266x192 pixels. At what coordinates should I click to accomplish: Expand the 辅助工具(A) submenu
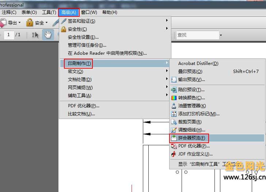(115, 96)
